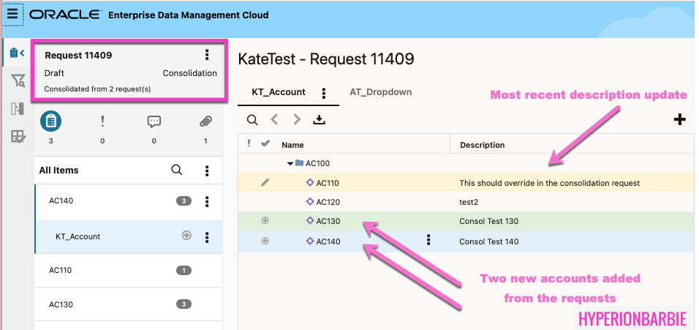699x330 pixels.
Task: Show validation issues exclamation icon
Action: point(102,121)
